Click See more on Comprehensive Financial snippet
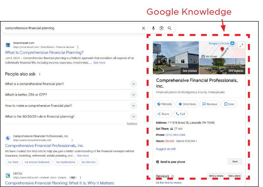Viewport: 263px width, 187px height. (83, 156)
